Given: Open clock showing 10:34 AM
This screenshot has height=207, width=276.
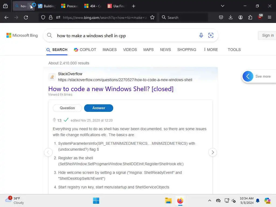Looking at the screenshot, I should point(247,201).
